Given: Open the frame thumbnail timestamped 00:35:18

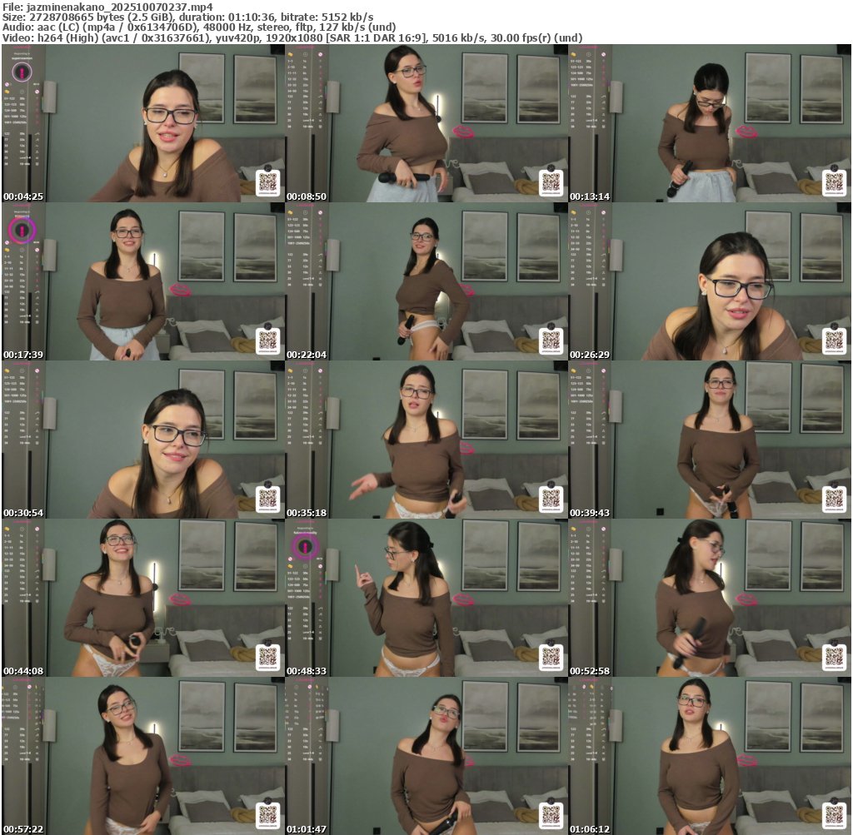Looking at the screenshot, I should [x=426, y=440].
